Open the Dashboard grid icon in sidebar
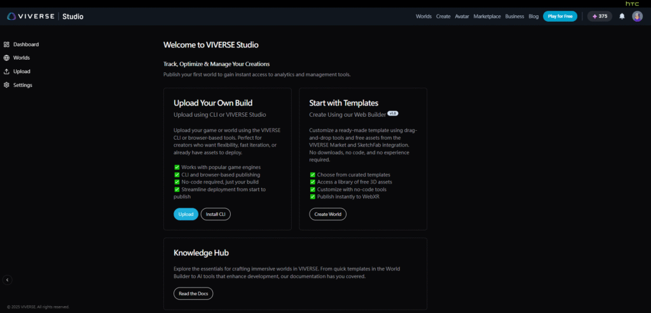Image resolution: width=651 pixels, height=313 pixels. [6, 44]
